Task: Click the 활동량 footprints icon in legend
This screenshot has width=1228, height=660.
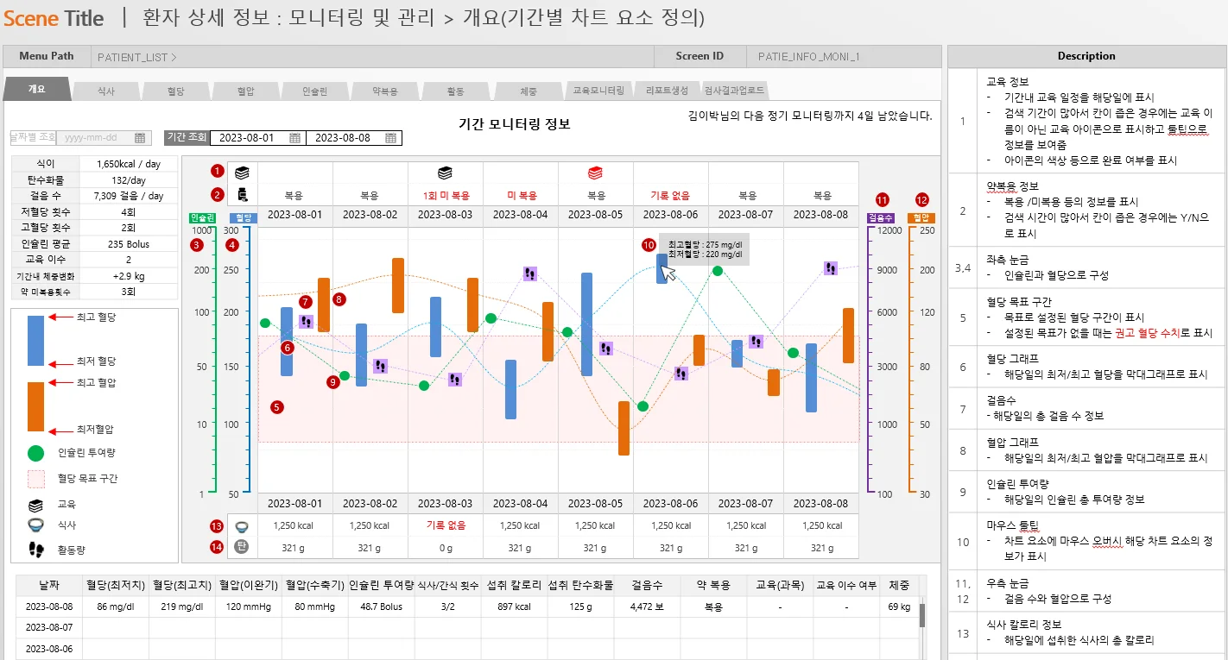Action: (x=35, y=548)
